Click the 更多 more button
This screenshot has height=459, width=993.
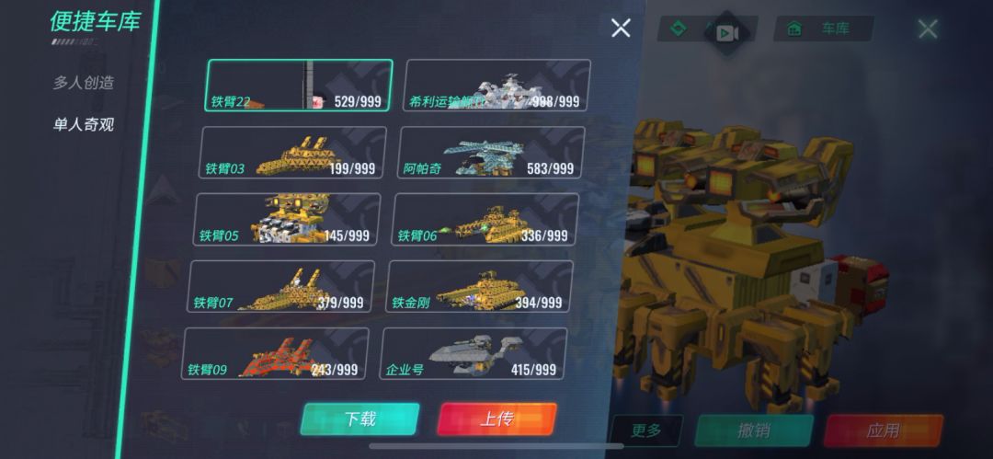(x=646, y=431)
